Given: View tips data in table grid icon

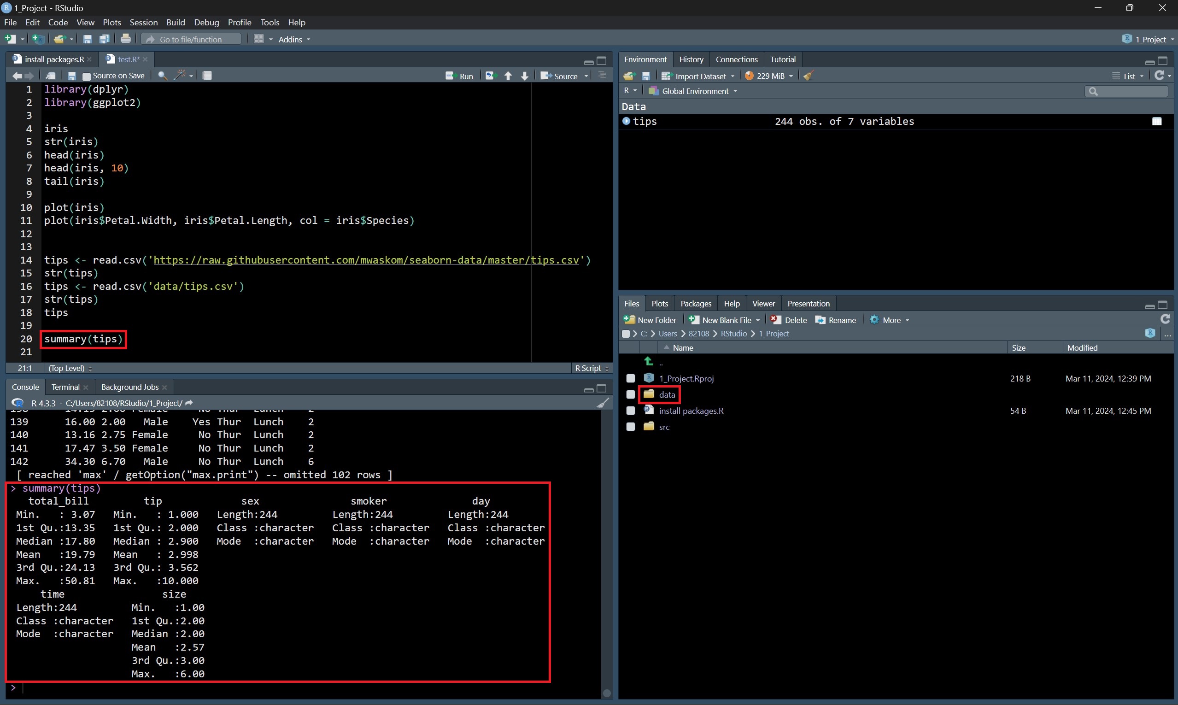Looking at the screenshot, I should (1157, 122).
